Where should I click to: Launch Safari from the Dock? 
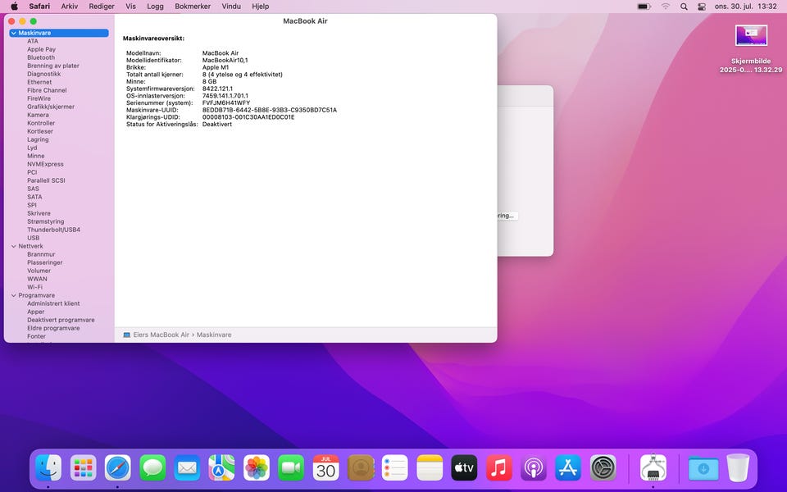[x=117, y=467]
